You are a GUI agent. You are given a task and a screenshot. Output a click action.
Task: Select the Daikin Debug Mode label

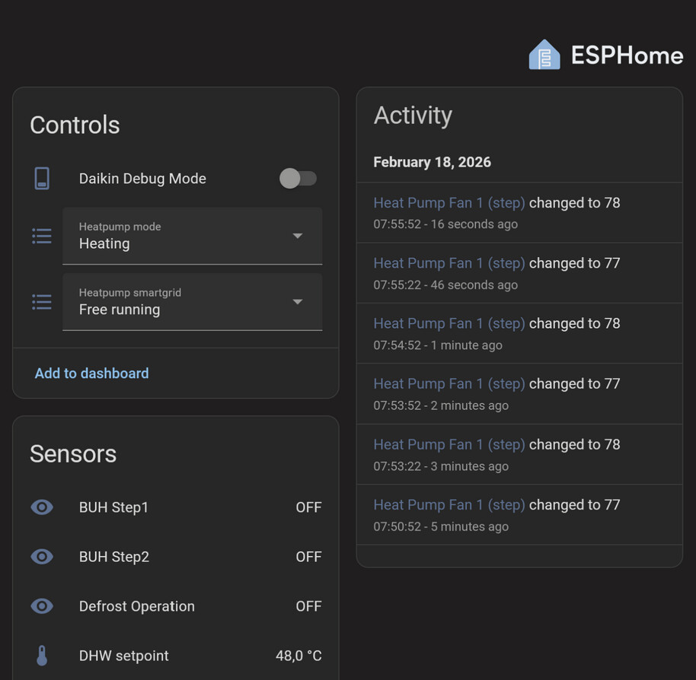click(142, 179)
